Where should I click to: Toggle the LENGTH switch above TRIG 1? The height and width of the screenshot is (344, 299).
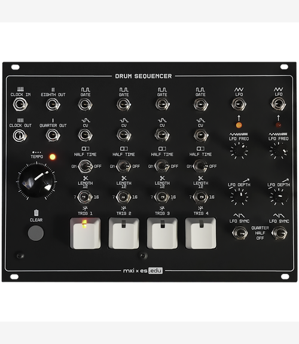[85, 197]
